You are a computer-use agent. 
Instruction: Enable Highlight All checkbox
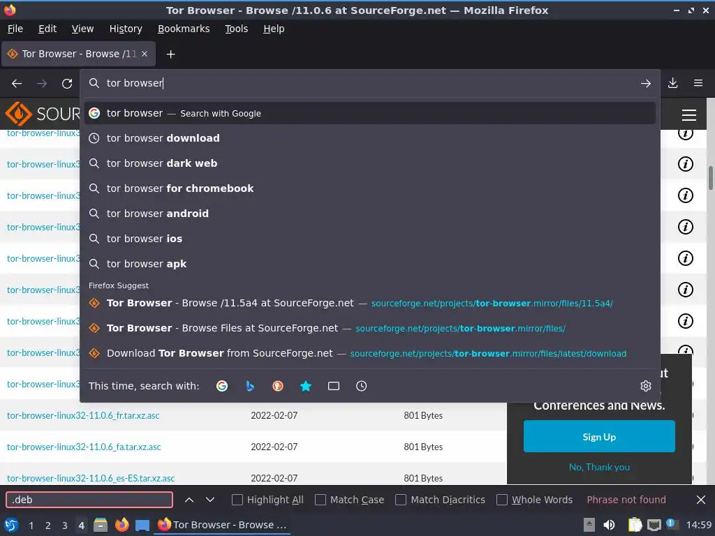237,500
